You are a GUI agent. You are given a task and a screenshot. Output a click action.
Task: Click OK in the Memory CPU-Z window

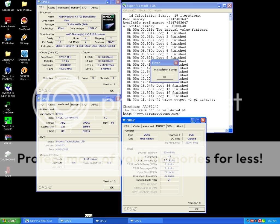(197, 209)
